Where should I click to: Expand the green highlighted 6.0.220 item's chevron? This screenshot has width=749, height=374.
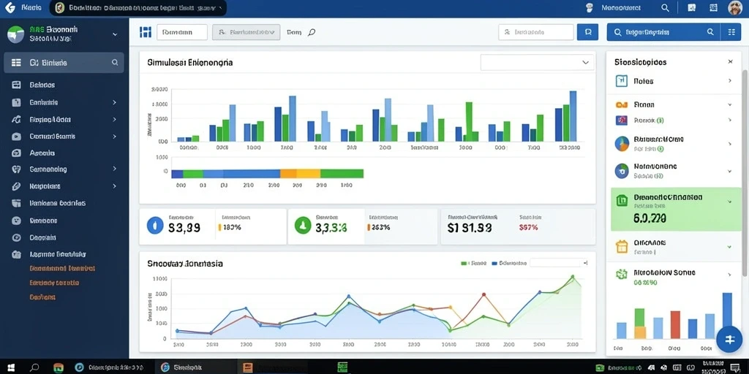[730, 202]
